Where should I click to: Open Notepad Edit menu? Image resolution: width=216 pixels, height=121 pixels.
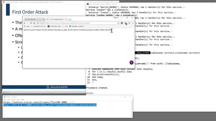pos(8,100)
